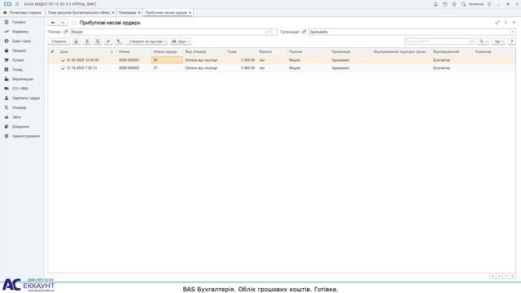The image size is (521, 293).
Task: Select the row dated 31.10.2020
Action: tap(282, 68)
